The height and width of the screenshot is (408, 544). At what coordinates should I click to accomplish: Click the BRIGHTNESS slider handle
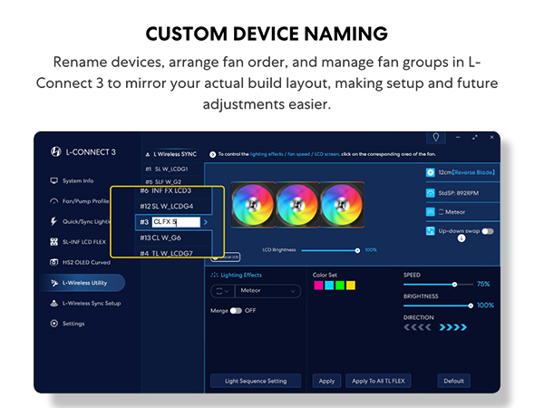coord(471,306)
